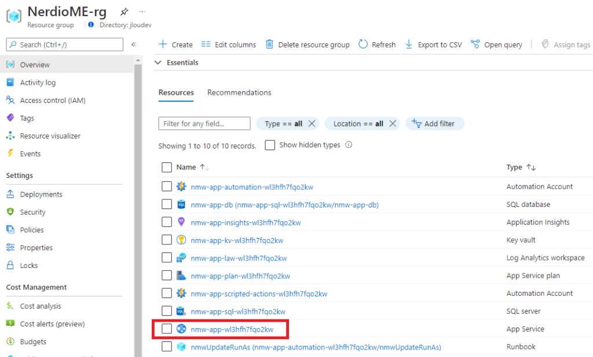The width and height of the screenshot is (593, 357).
Task: Open the nmw-app-wl3hfh7fqo2kw App Service link
Action: [x=232, y=329]
